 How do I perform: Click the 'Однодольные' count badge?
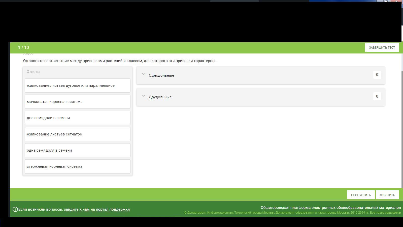(x=377, y=75)
